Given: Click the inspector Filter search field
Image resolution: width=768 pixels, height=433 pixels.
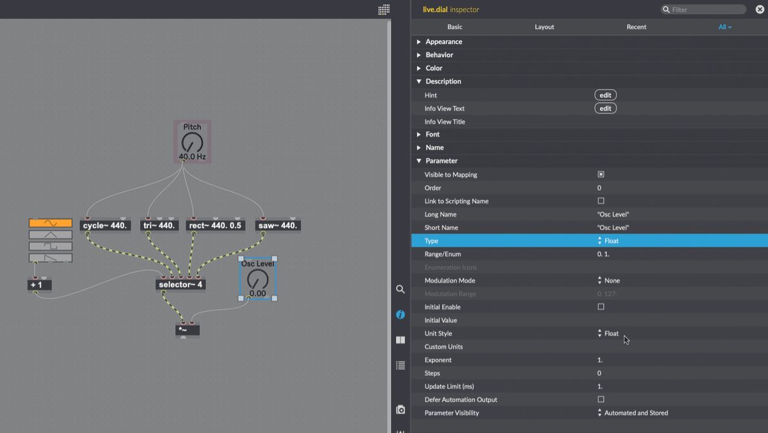Looking at the screenshot, I should pyautogui.click(x=703, y=10).
